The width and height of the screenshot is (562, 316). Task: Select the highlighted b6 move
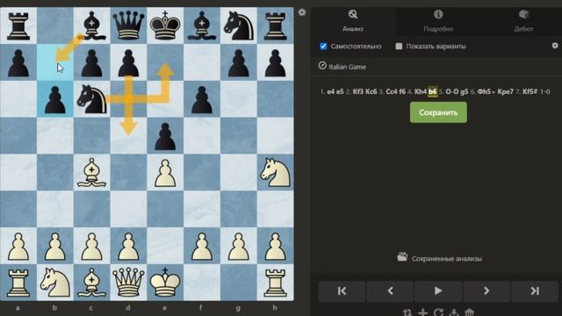point(433,91)
